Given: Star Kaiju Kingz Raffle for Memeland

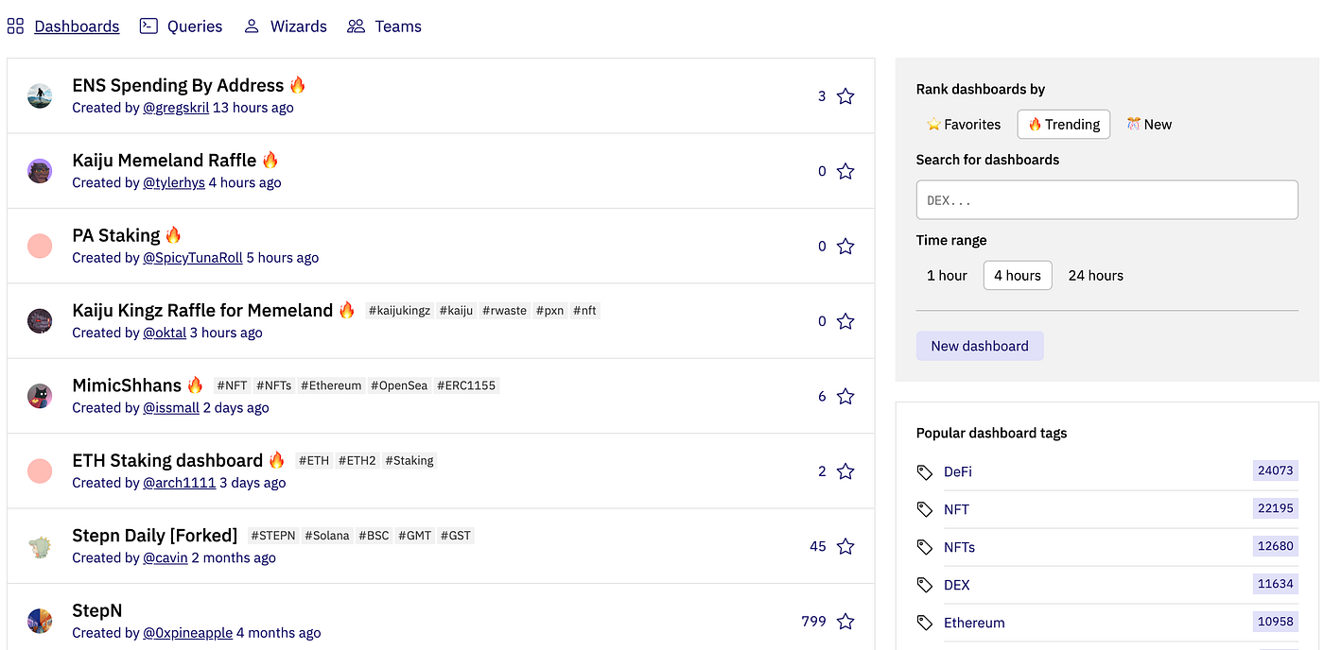Looking at the screenshot, I should 845,321.
